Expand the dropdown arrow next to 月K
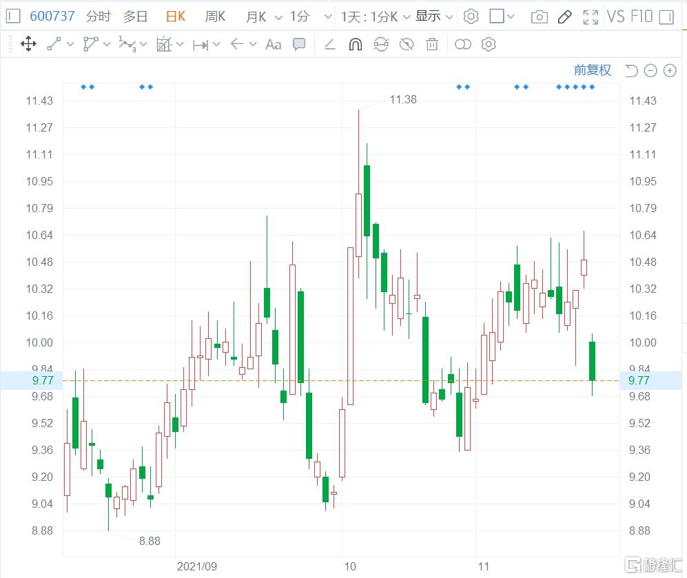687x578 pixels. [278, 17]
